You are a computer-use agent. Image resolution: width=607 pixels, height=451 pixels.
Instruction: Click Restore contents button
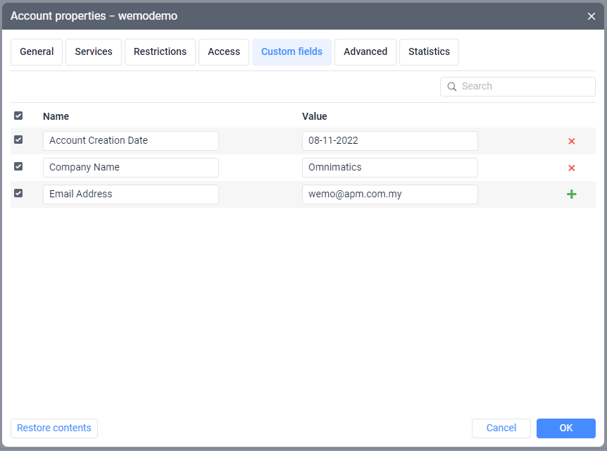(x=54, y=428)
